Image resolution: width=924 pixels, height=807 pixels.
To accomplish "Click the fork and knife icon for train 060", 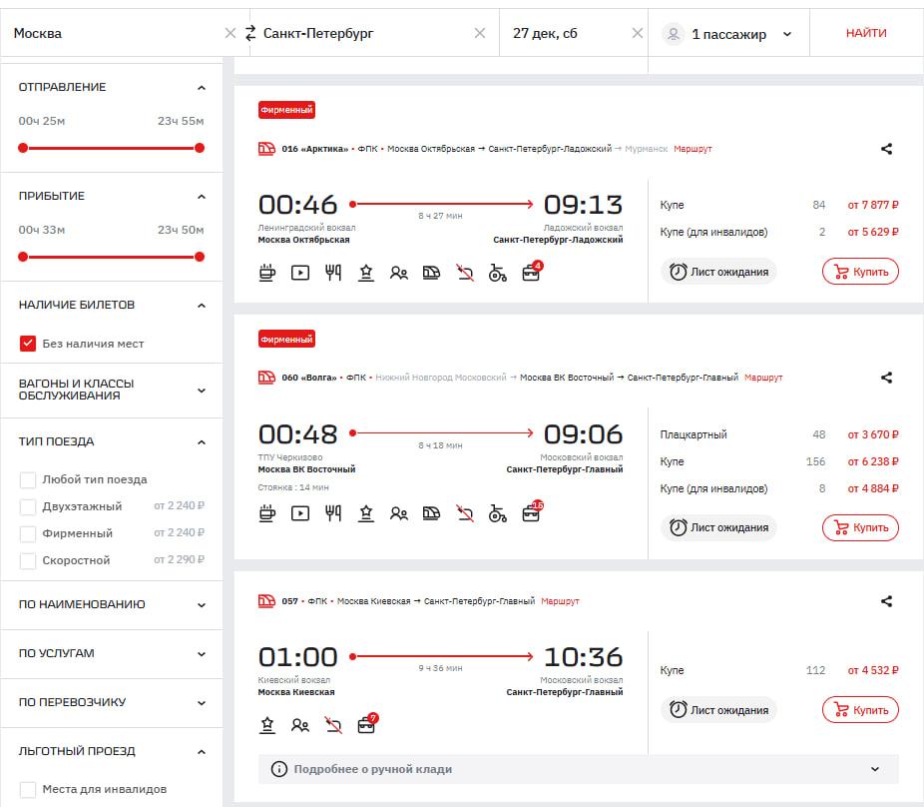I will point(333,513).
